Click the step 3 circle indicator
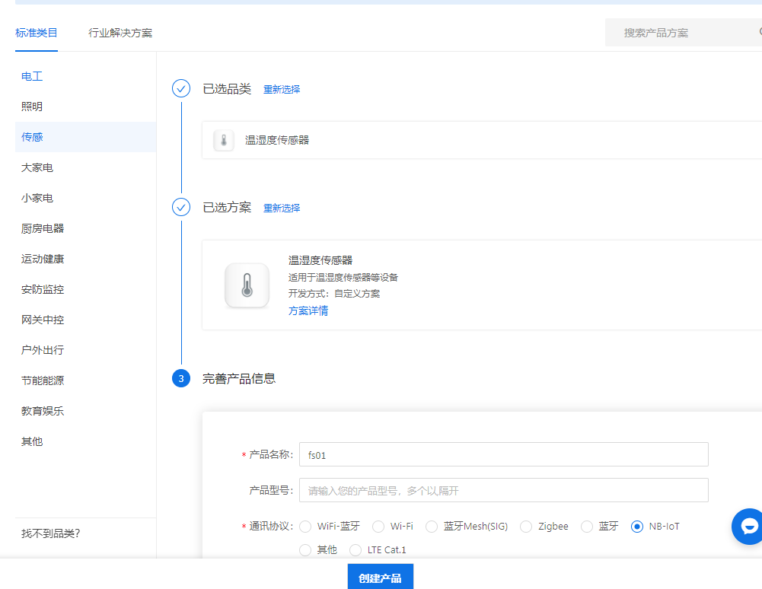The width and height of the screenshot is (762, 589). point(181,378)
